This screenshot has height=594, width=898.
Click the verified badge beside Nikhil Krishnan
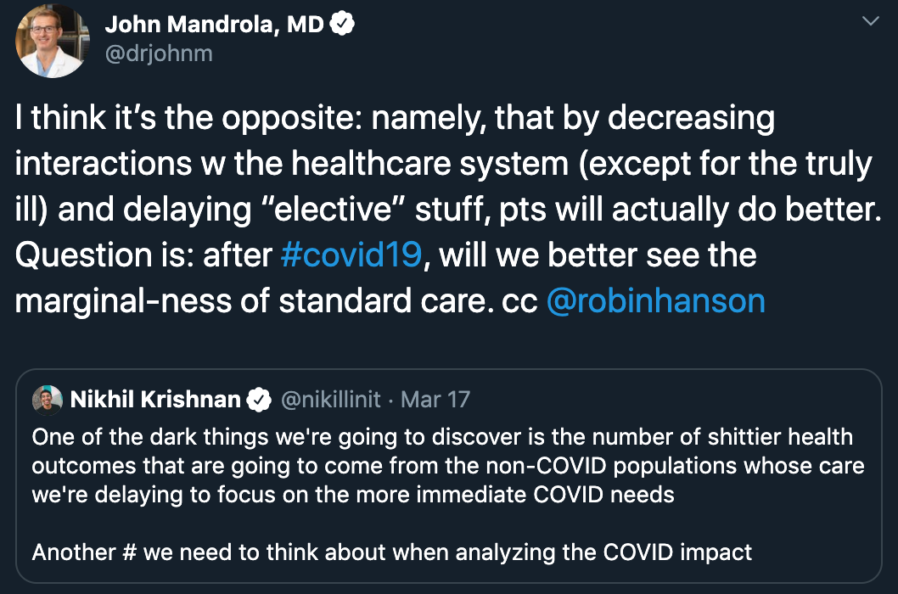[x=259, y=400]
